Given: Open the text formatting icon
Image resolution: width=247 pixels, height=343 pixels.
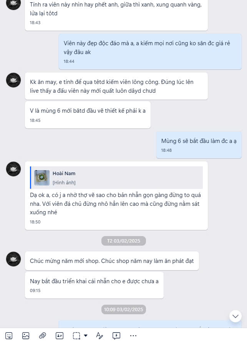Looking at the screenshot, I should click(x=99, y=335).
